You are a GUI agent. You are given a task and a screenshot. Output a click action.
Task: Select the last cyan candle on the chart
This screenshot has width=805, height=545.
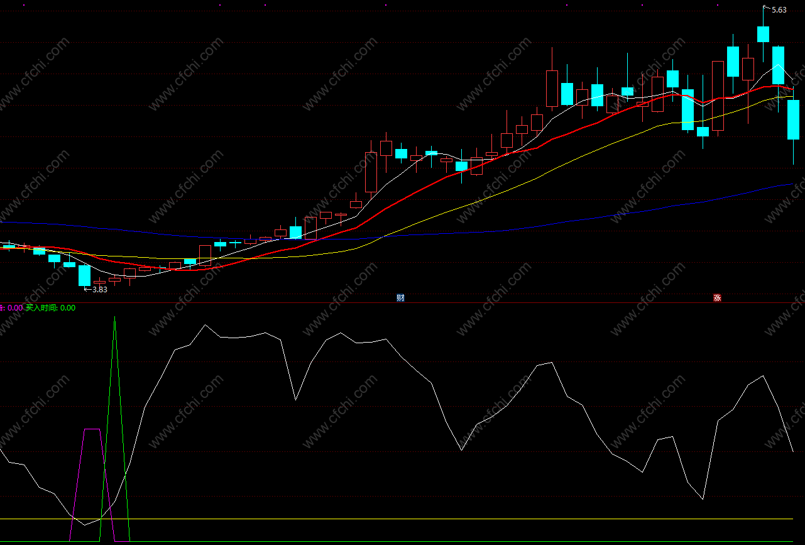click(793, 119)
